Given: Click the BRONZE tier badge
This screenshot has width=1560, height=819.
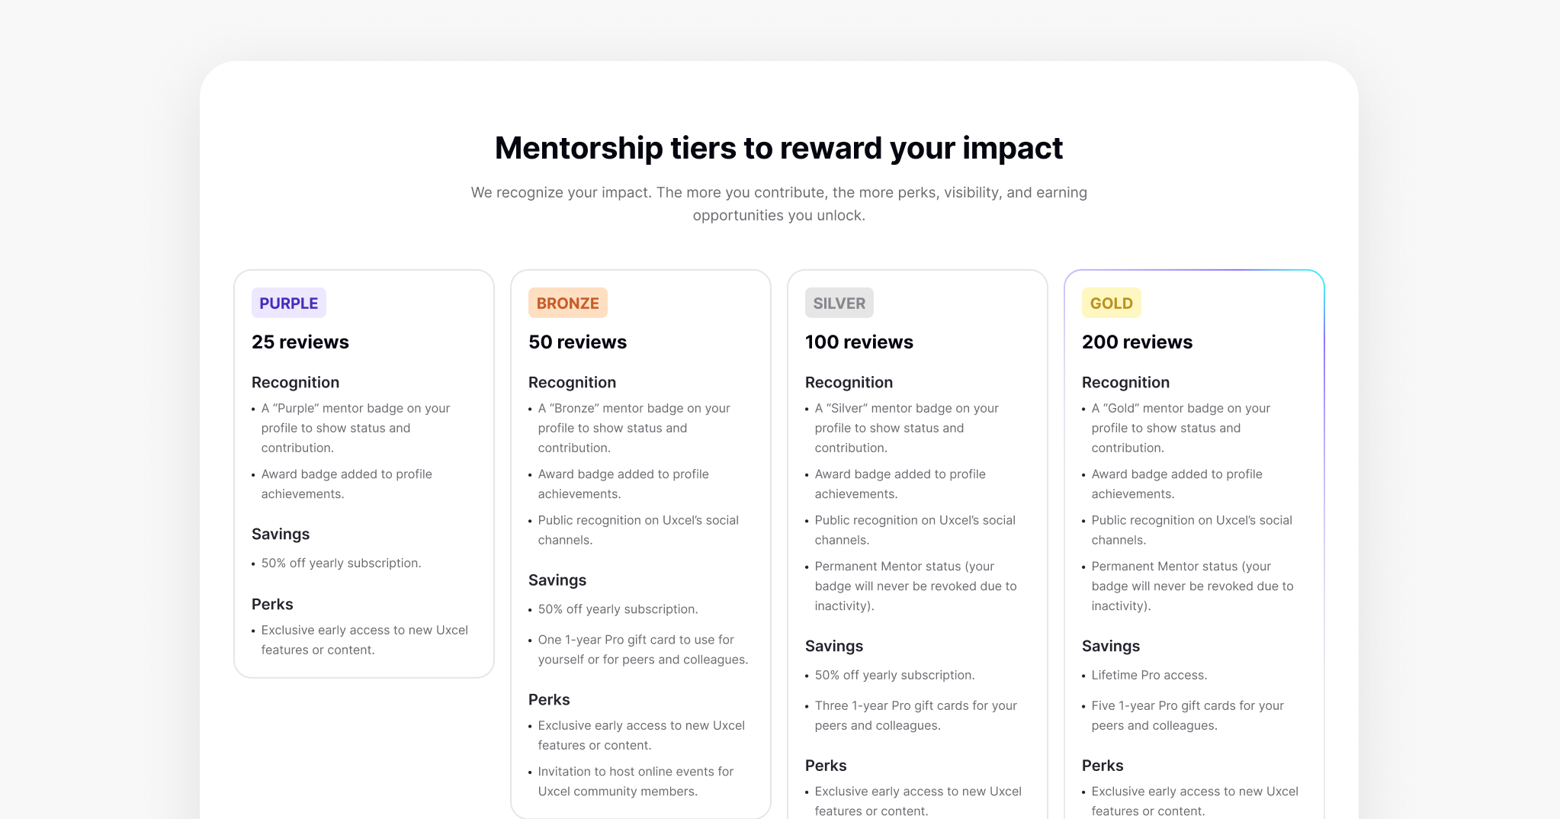Looking at the screenshot, I should point(567,303).
